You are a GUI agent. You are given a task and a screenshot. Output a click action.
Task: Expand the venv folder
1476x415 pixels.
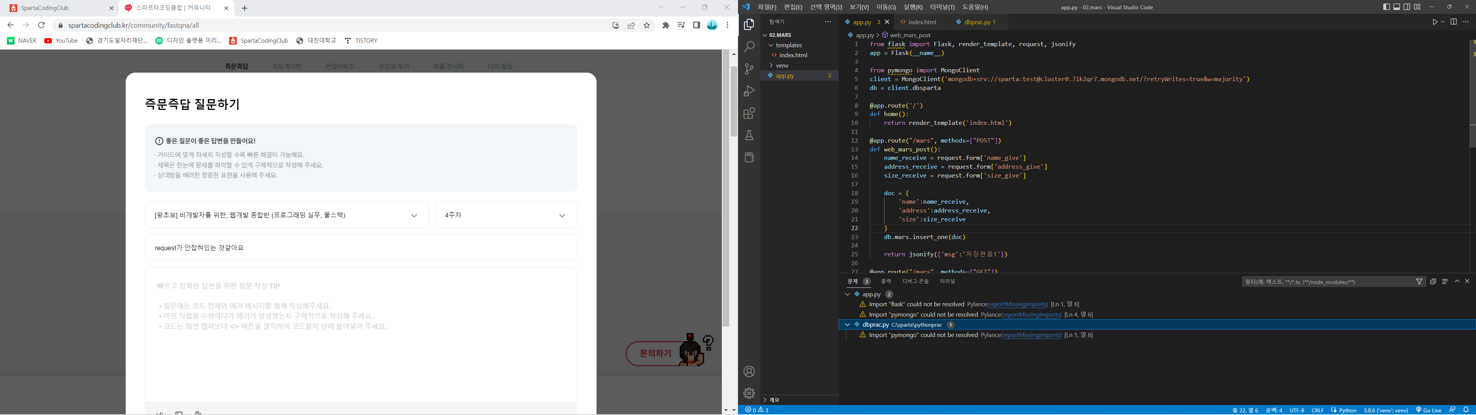[771, 65]
